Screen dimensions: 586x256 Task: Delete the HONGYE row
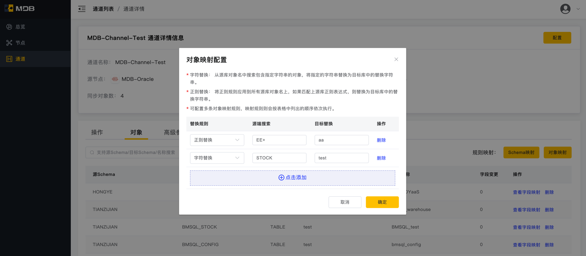pos(549,192)
